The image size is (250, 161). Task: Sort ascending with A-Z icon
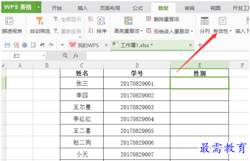click(x=90, y=19)
